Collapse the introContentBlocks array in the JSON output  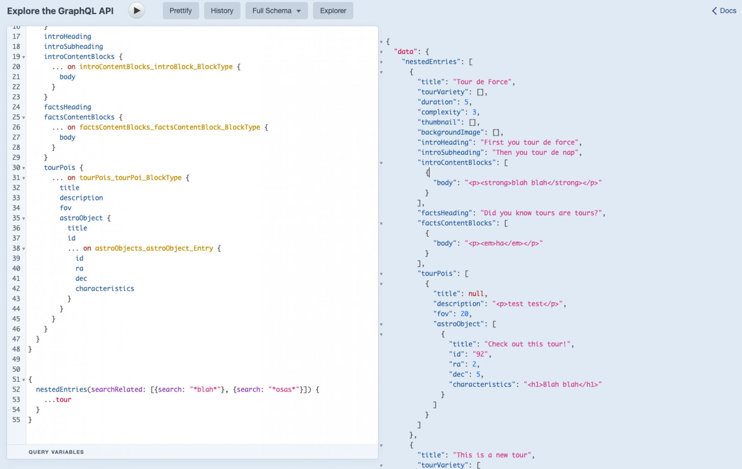[x=381, y=163]
